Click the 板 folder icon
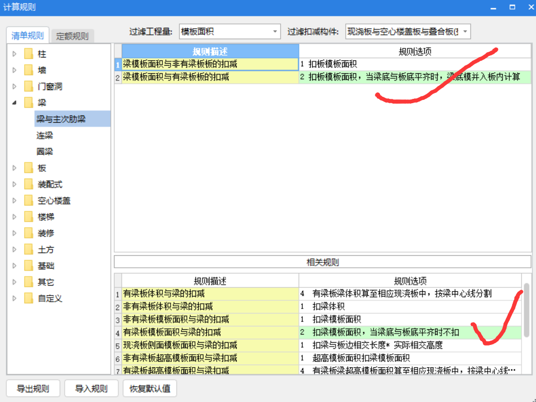Image resolution: width=536 pixels, height=402 pixels. 29,168
